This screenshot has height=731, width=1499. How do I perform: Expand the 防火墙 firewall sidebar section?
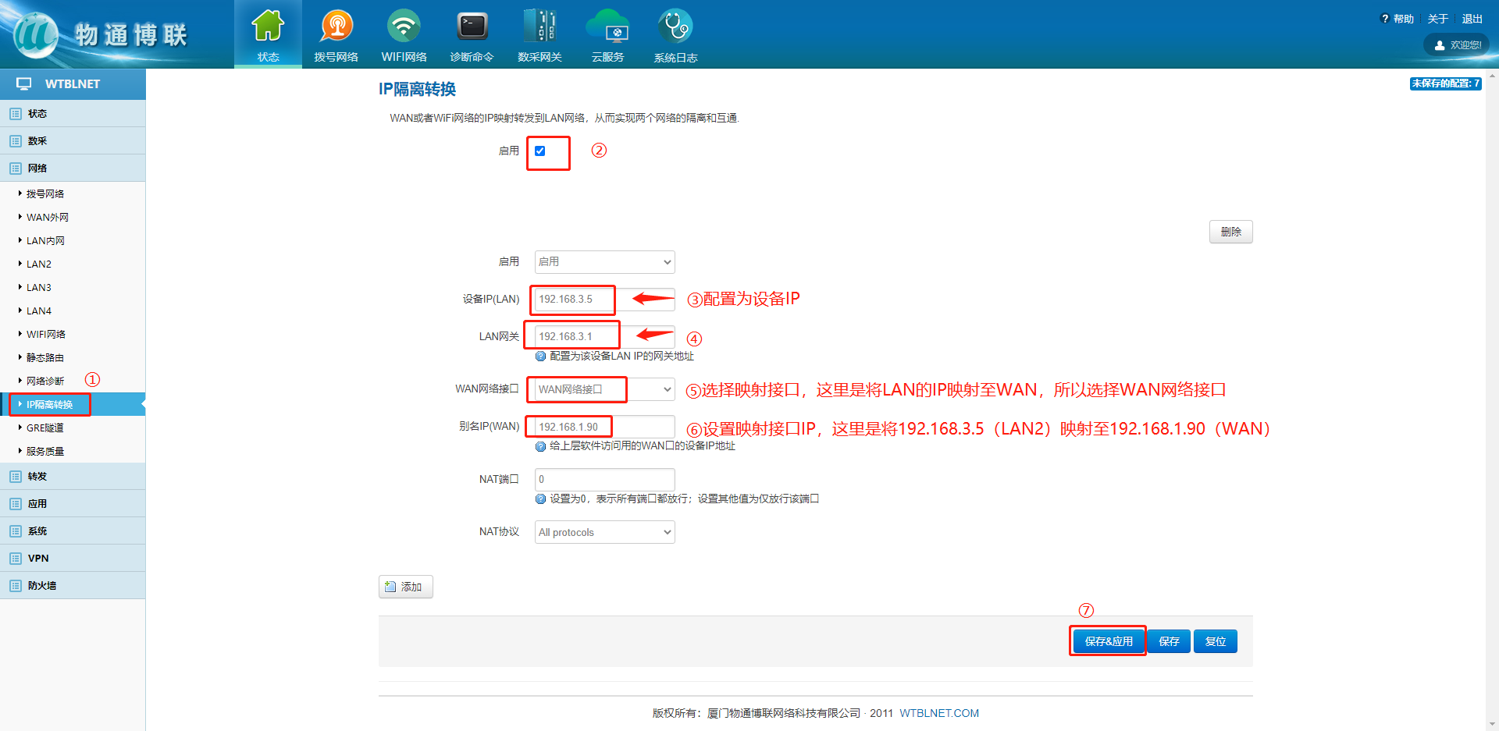tap(42, 585)
